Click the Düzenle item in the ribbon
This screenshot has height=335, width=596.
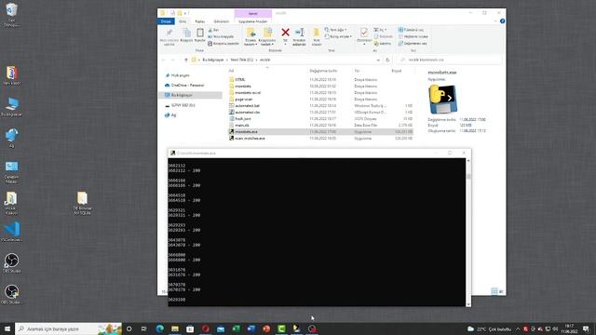(x=383, y=36)
